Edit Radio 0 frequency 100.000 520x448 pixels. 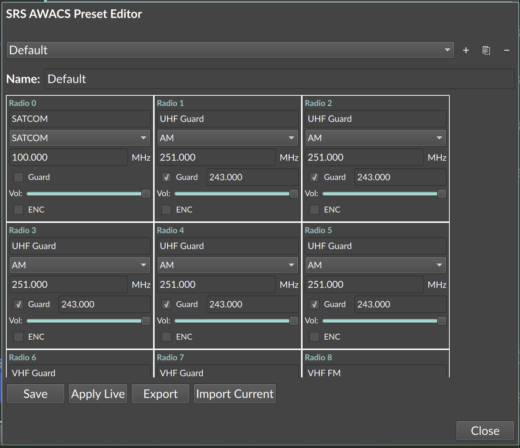(x=68, y=157)
